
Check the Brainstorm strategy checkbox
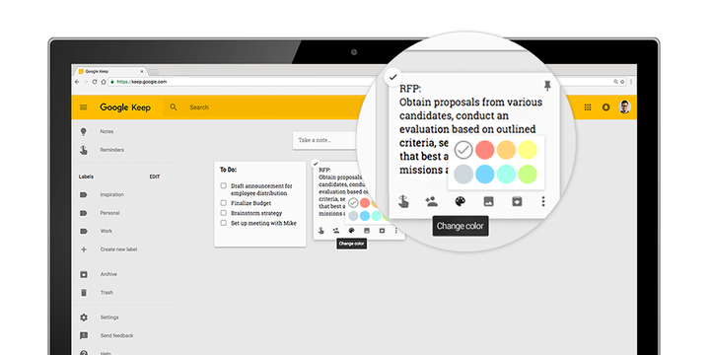tap(223, 213)
